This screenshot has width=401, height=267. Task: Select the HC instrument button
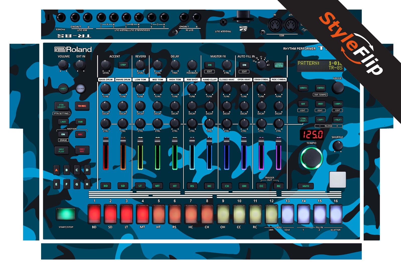tap(210, 186)
